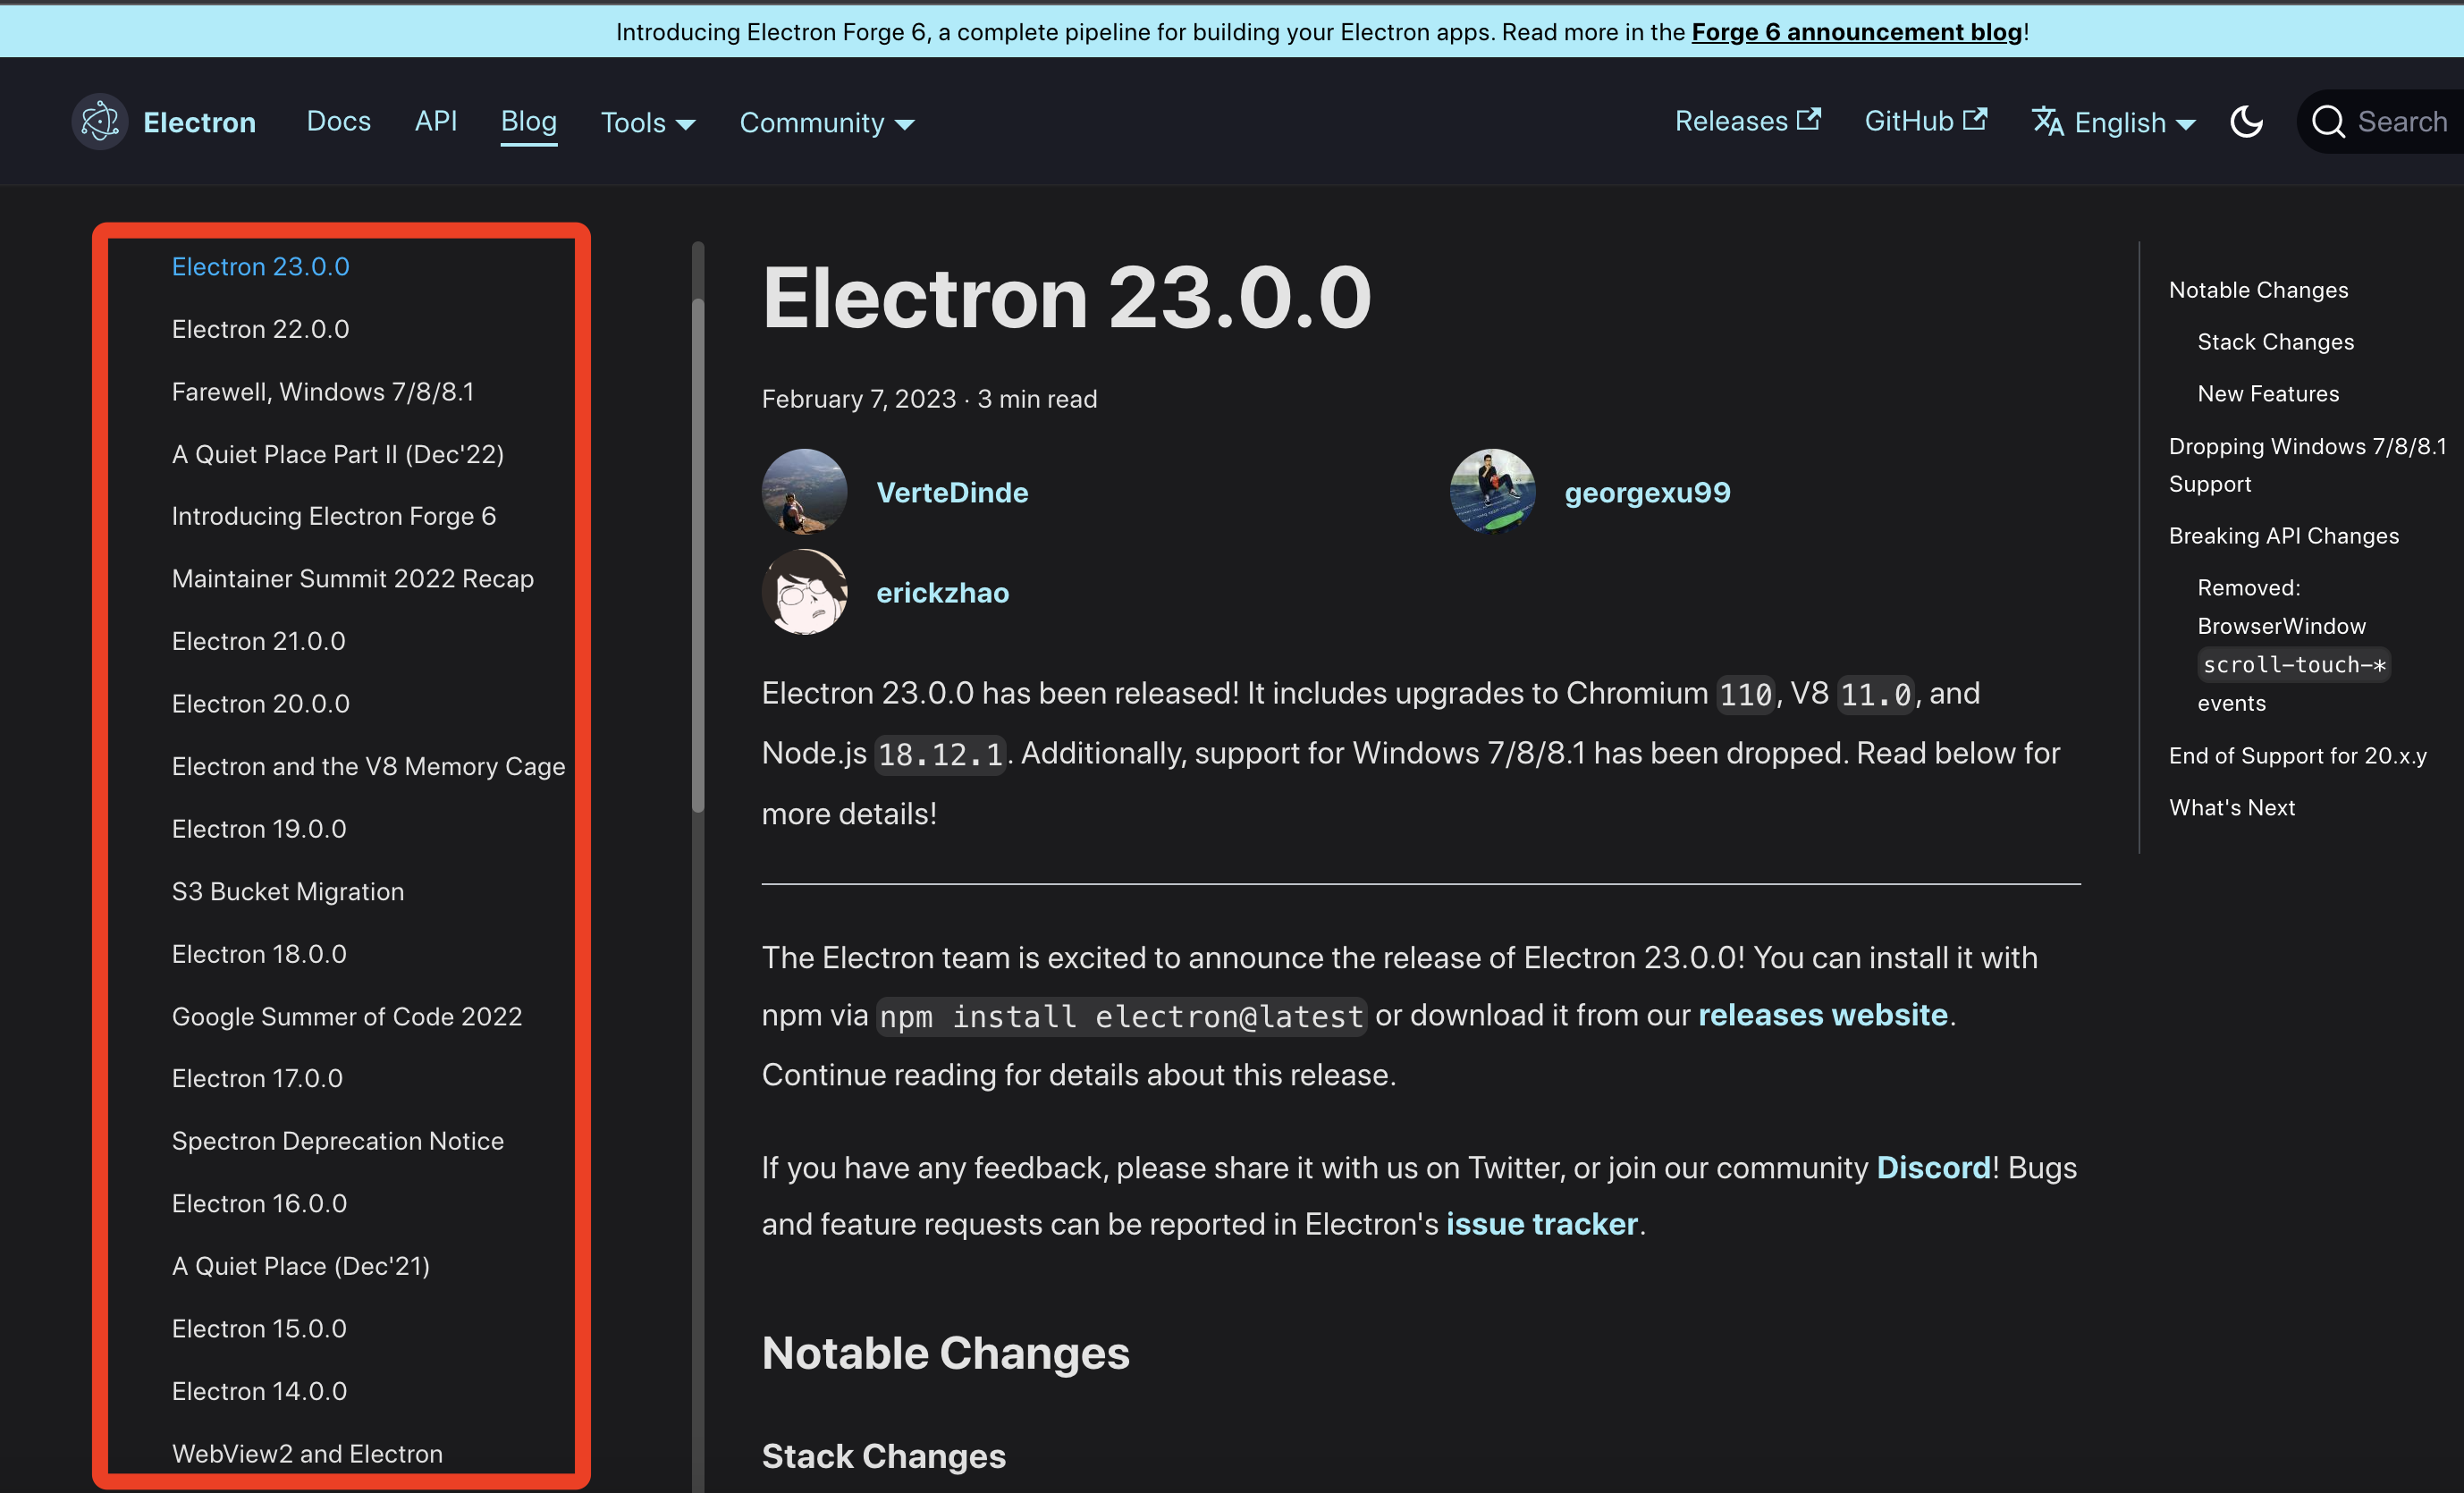Open Google Summer of Code 2022 post
The width and height of the screenshot is (2464, 1493).
point(346,1016)
